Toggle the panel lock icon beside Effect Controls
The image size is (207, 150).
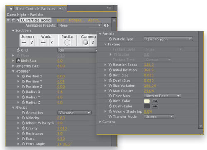tap(10, 9)
